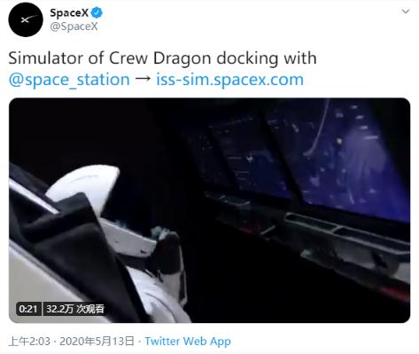Click the 0:21 video duration badge
Image resolution: width=419 pixels, height=354 pixels.
point(28,309)
